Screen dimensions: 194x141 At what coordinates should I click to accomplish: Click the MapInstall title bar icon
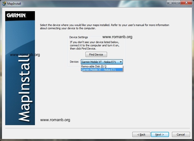tap(4, 3)
